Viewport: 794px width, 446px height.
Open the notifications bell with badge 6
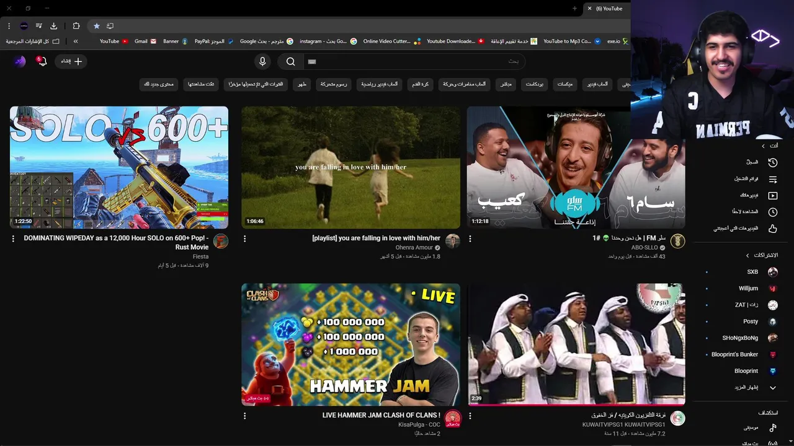coord(42,61)
